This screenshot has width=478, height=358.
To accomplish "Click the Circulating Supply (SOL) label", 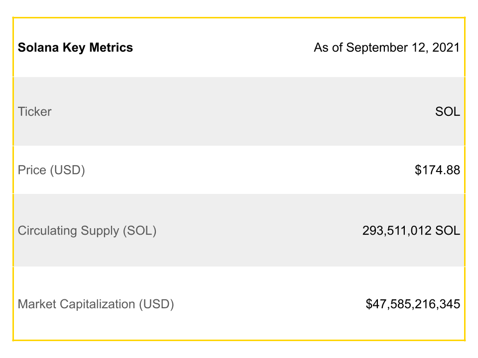I will coord(87,231).
